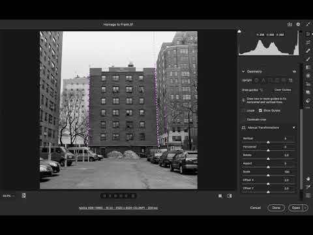Click the fit-in-view icon beside zoom level
This screenshot has width=313, height=235.
pos(23,196)
